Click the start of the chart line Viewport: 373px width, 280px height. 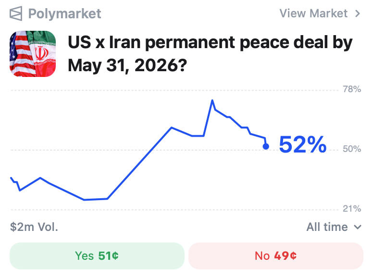pos(11,178)
